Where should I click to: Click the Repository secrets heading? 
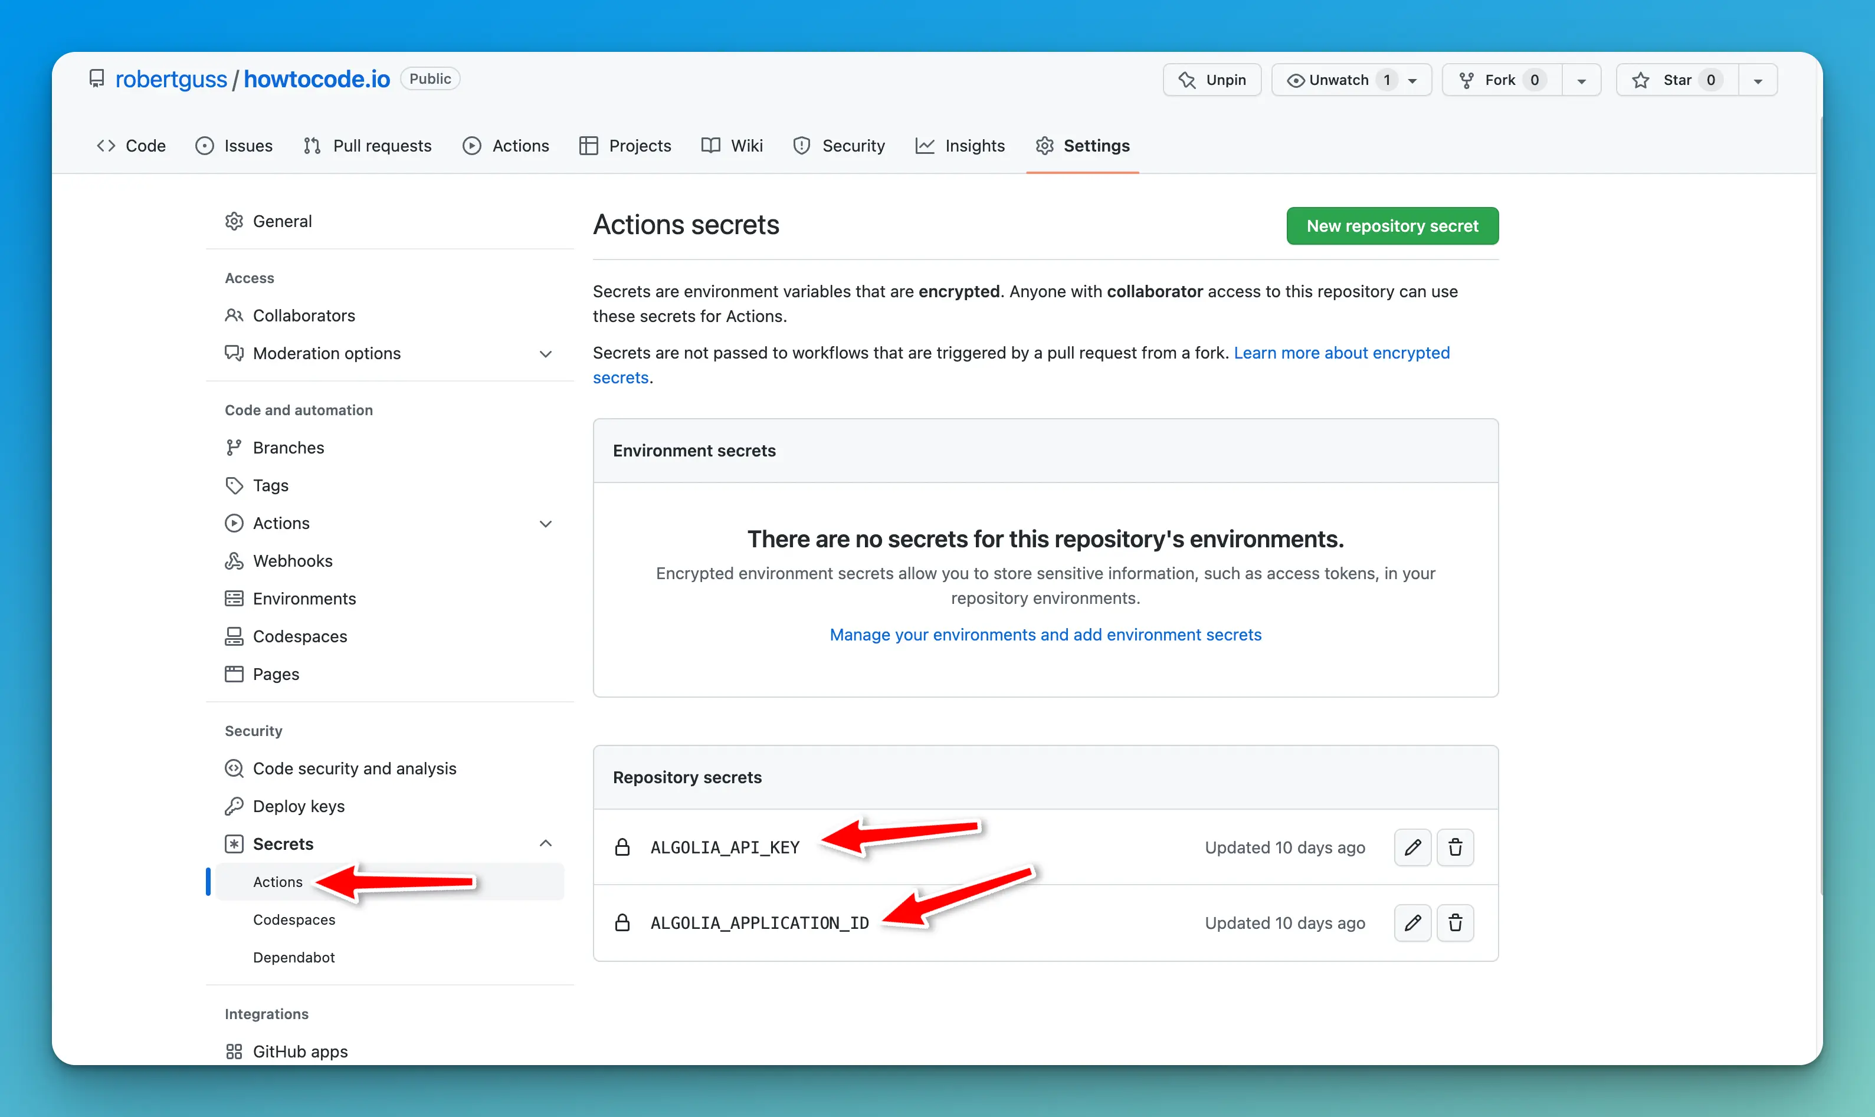point(687,777)
